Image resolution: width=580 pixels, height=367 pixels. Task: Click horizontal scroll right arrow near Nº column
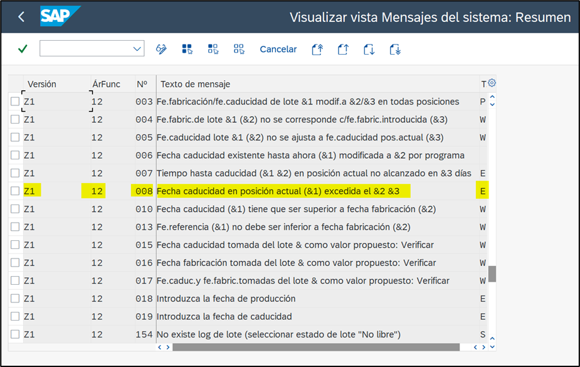(x=168, y=347)
